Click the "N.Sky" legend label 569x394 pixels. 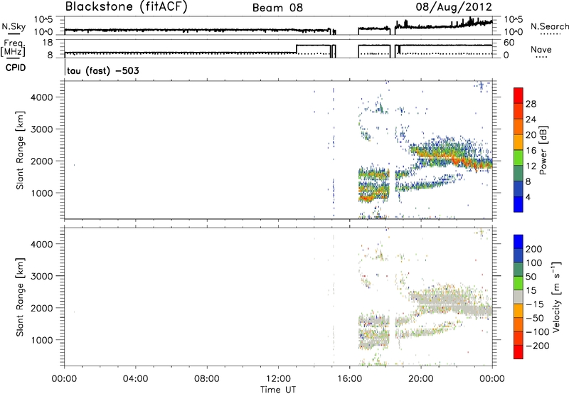(14, 26)
